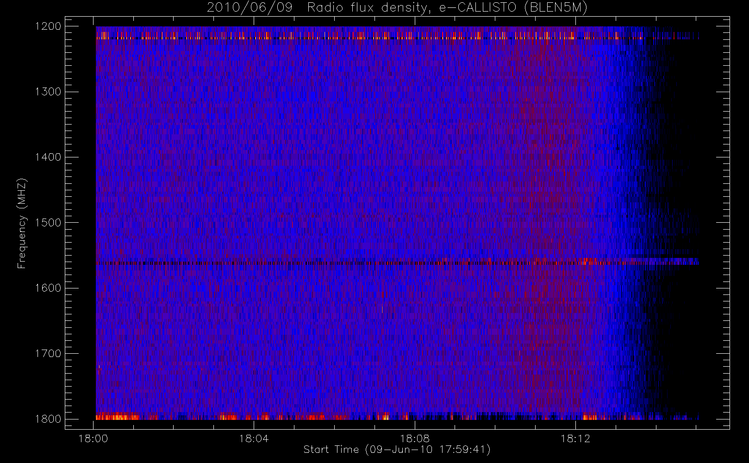
Task: Click the plot title mentioning e-CALLISTO (BLEN5M)
Action: (x=397, y=8)
